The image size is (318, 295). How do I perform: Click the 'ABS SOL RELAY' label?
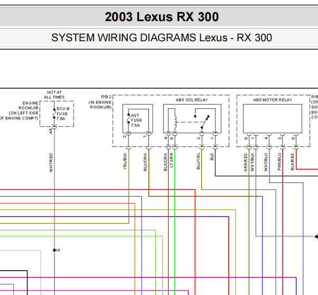tap(192, 100)
